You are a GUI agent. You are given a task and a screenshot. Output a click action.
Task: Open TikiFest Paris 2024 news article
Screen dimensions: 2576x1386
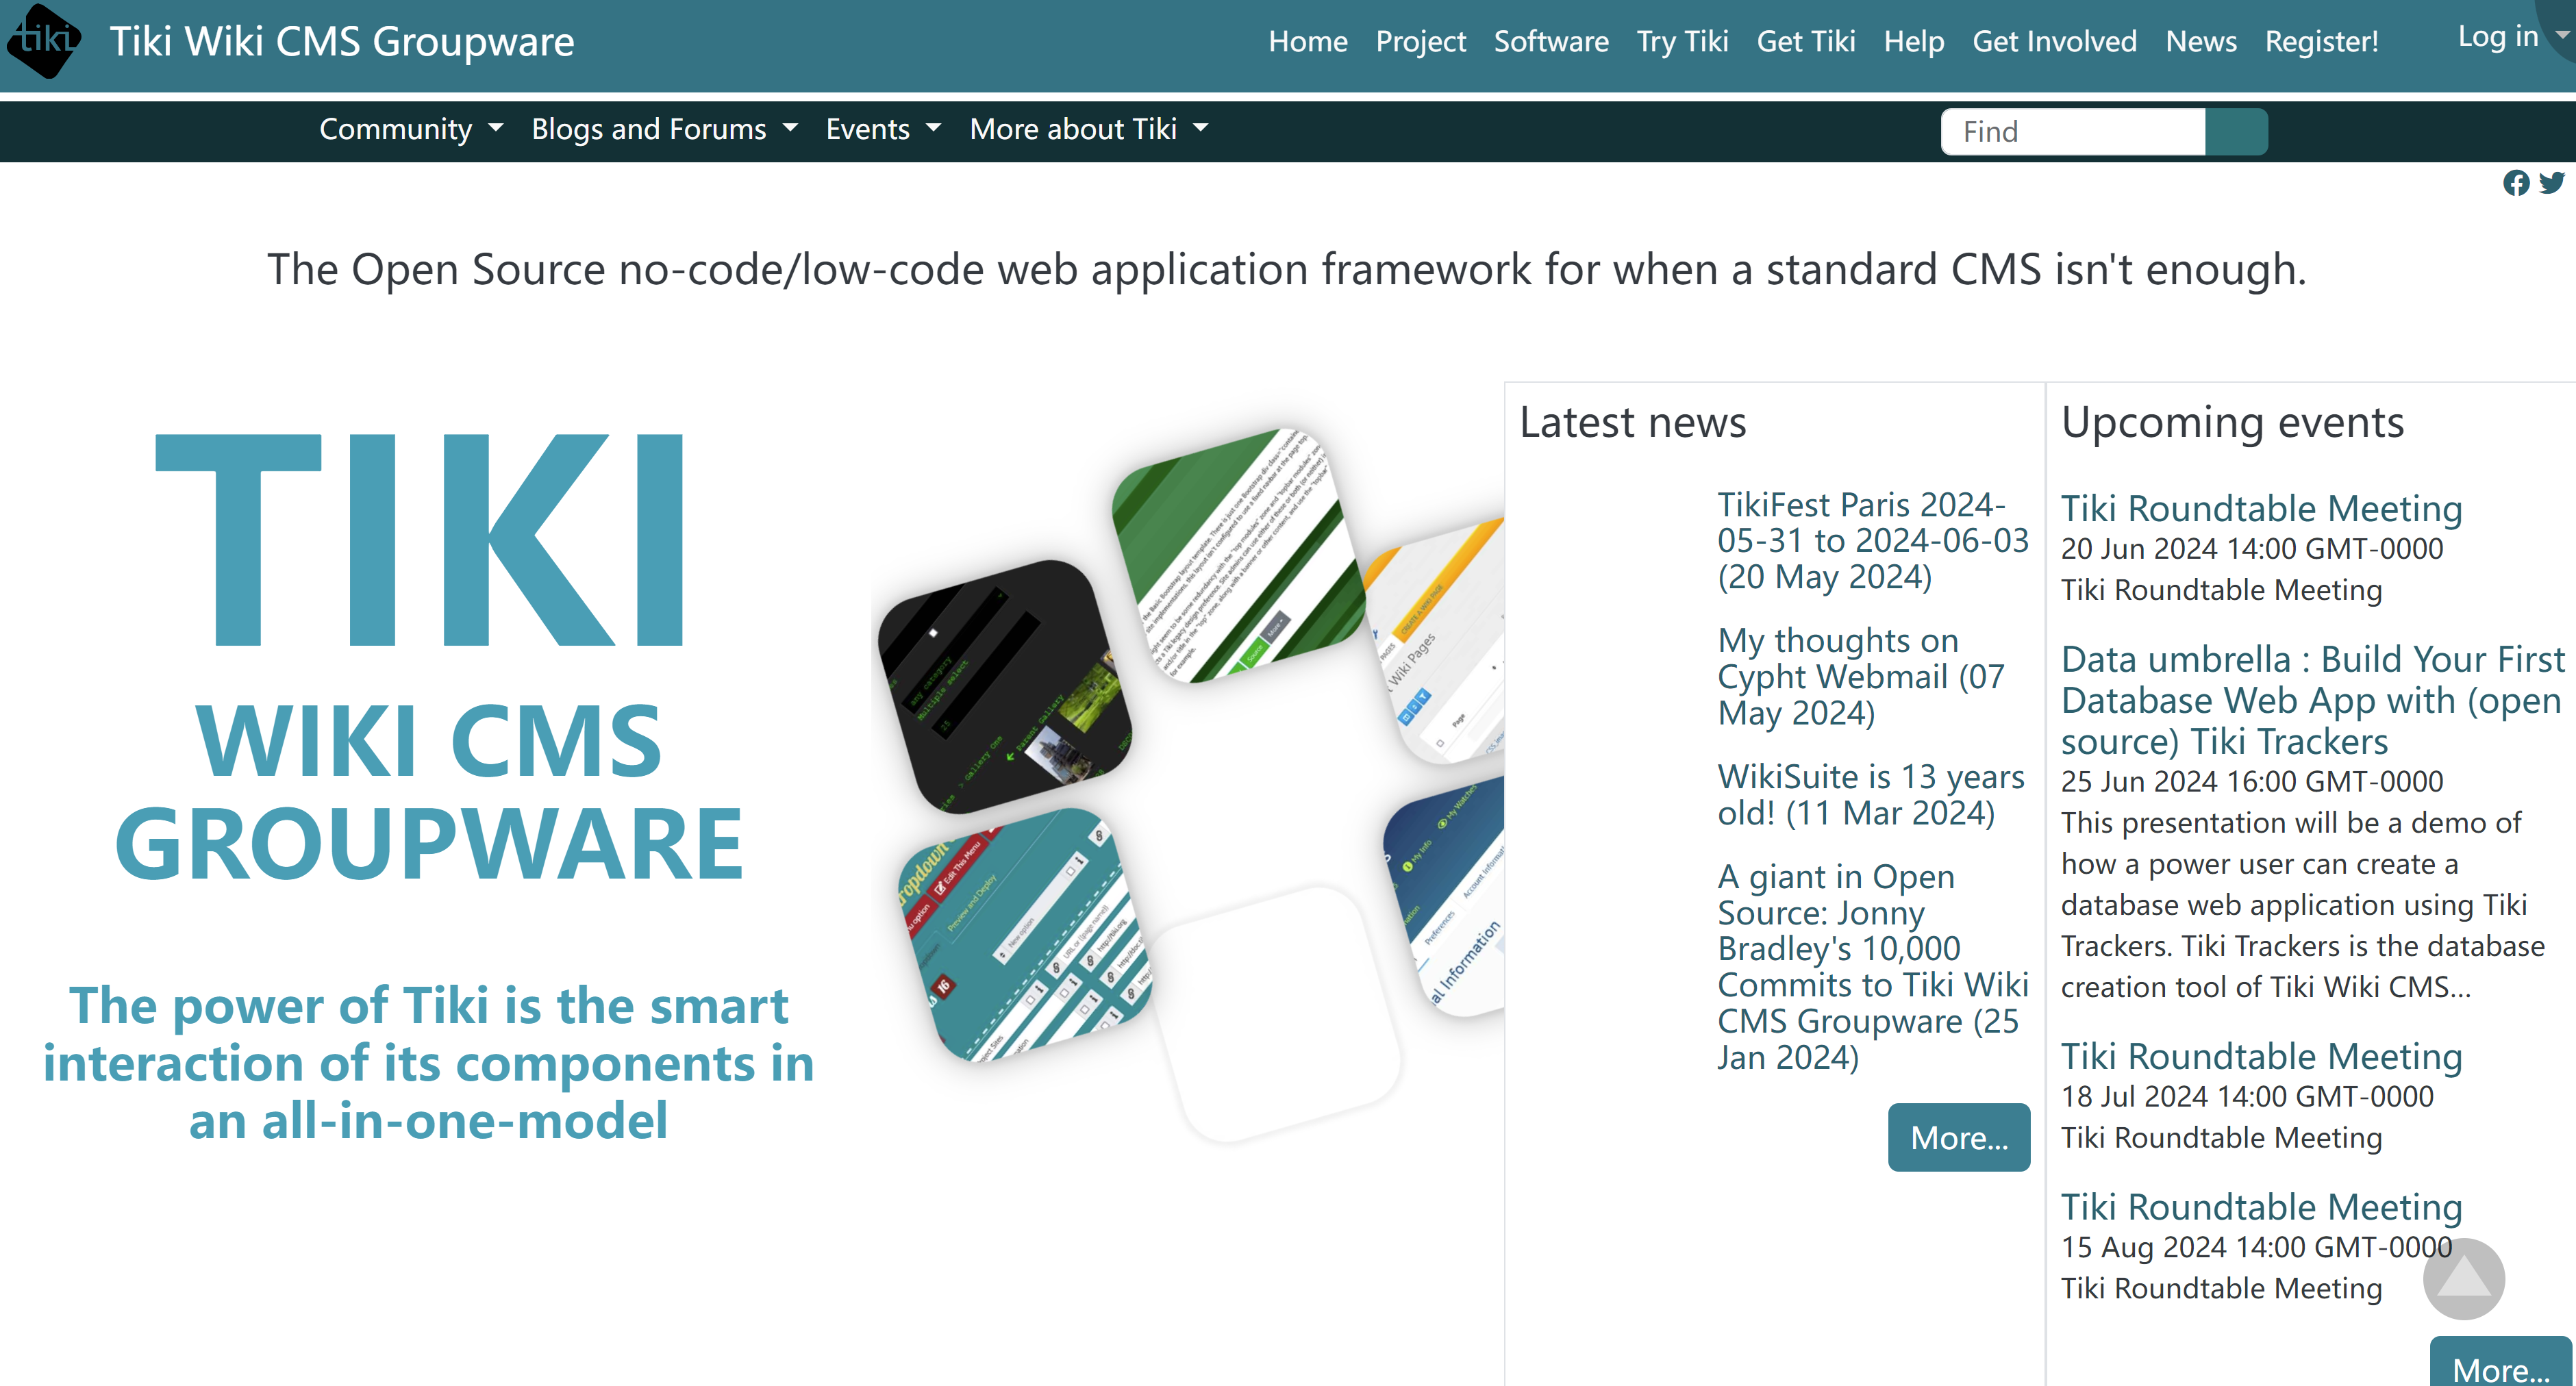[1872, 541]
